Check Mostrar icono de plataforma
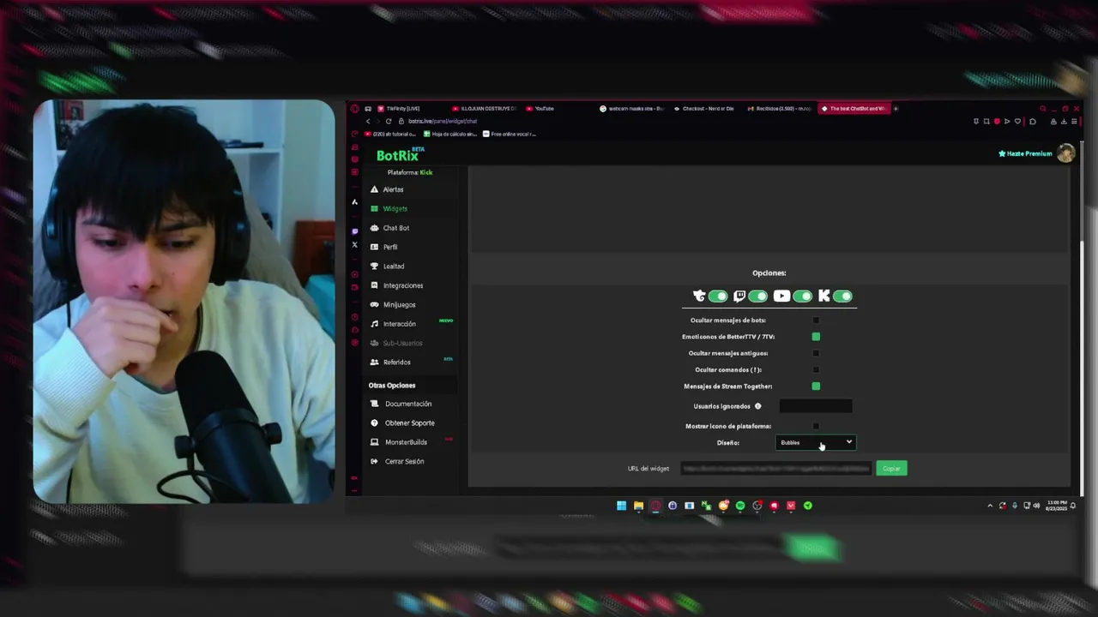1098x617 pixels. pos(816,426)
